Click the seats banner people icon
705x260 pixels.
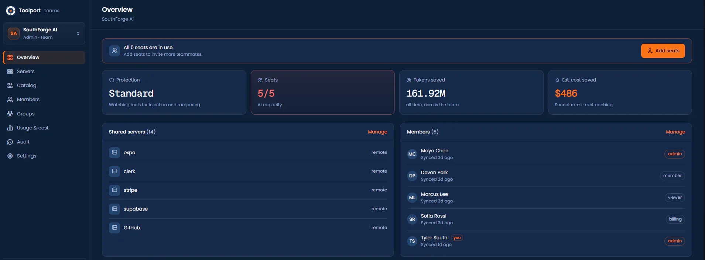click(x=114, y=51)
